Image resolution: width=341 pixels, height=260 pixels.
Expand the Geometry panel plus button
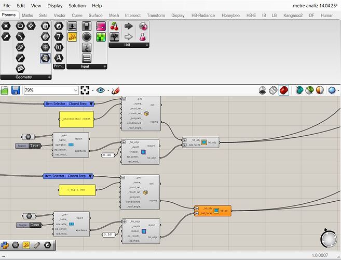click(x=49, y=77)
